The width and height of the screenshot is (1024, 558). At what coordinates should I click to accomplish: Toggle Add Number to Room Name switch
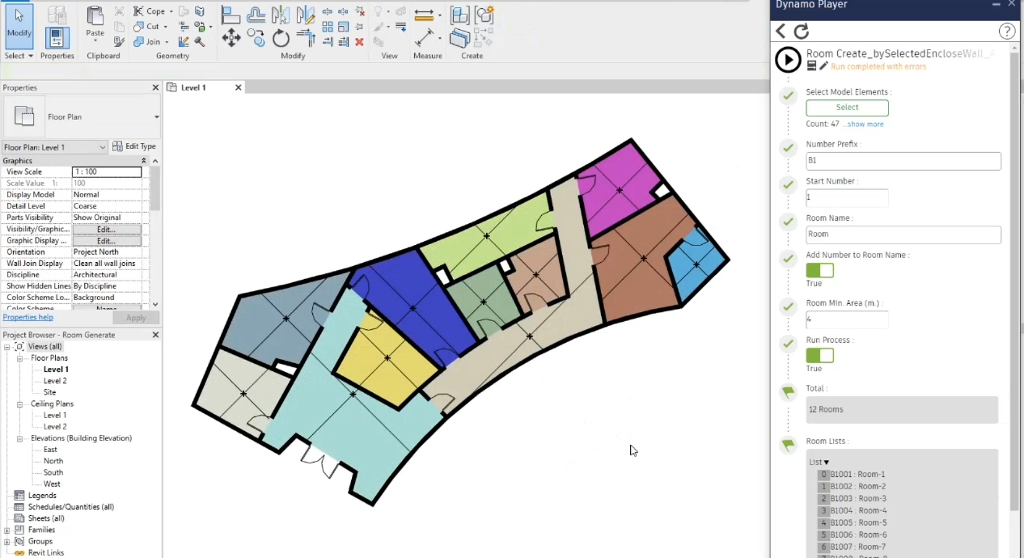coord(819,270)
